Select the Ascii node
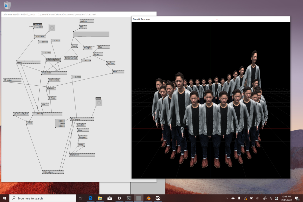303x202 pixels. pos(52,98)
